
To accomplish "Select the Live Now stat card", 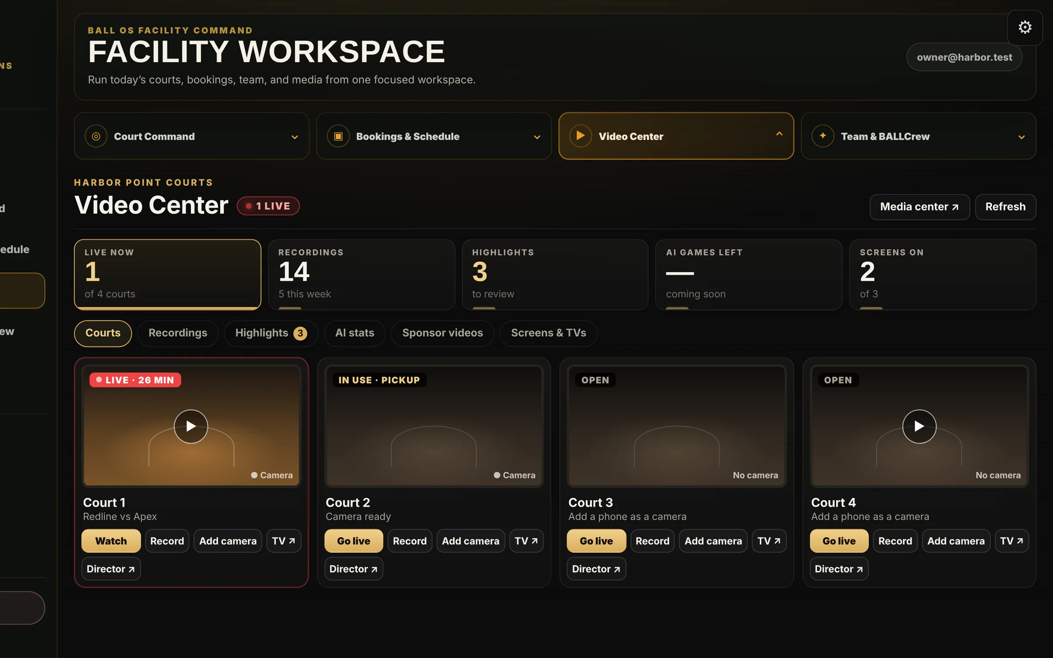I will click(x=168, y=275).
